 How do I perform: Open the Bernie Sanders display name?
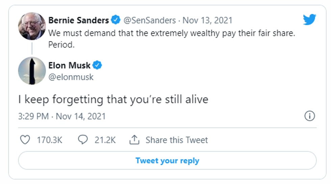[x=78, y=20]
